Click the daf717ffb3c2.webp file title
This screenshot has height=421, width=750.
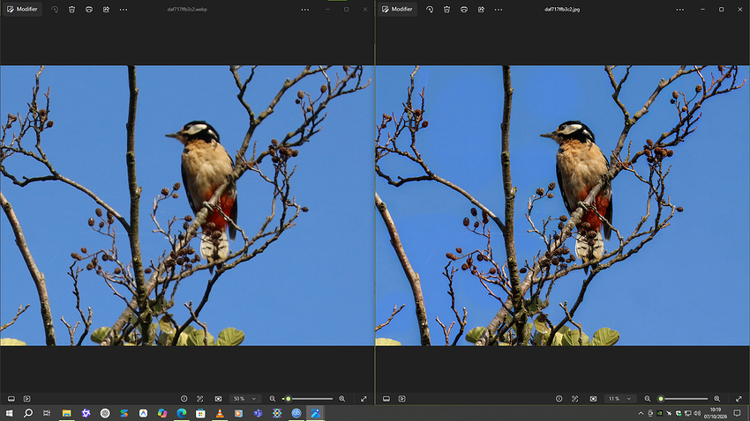click(x=187, y=10)
